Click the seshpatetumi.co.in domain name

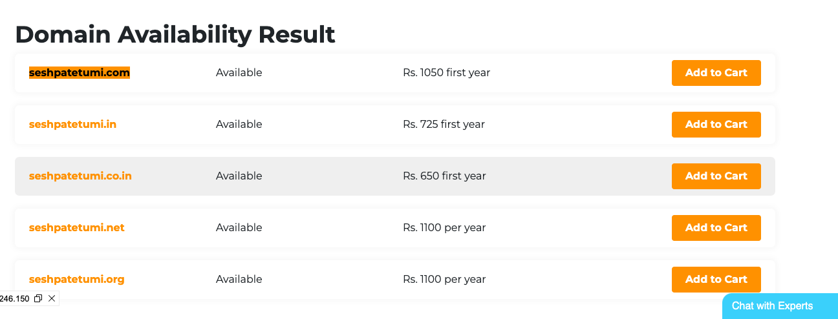click(80, 176)
